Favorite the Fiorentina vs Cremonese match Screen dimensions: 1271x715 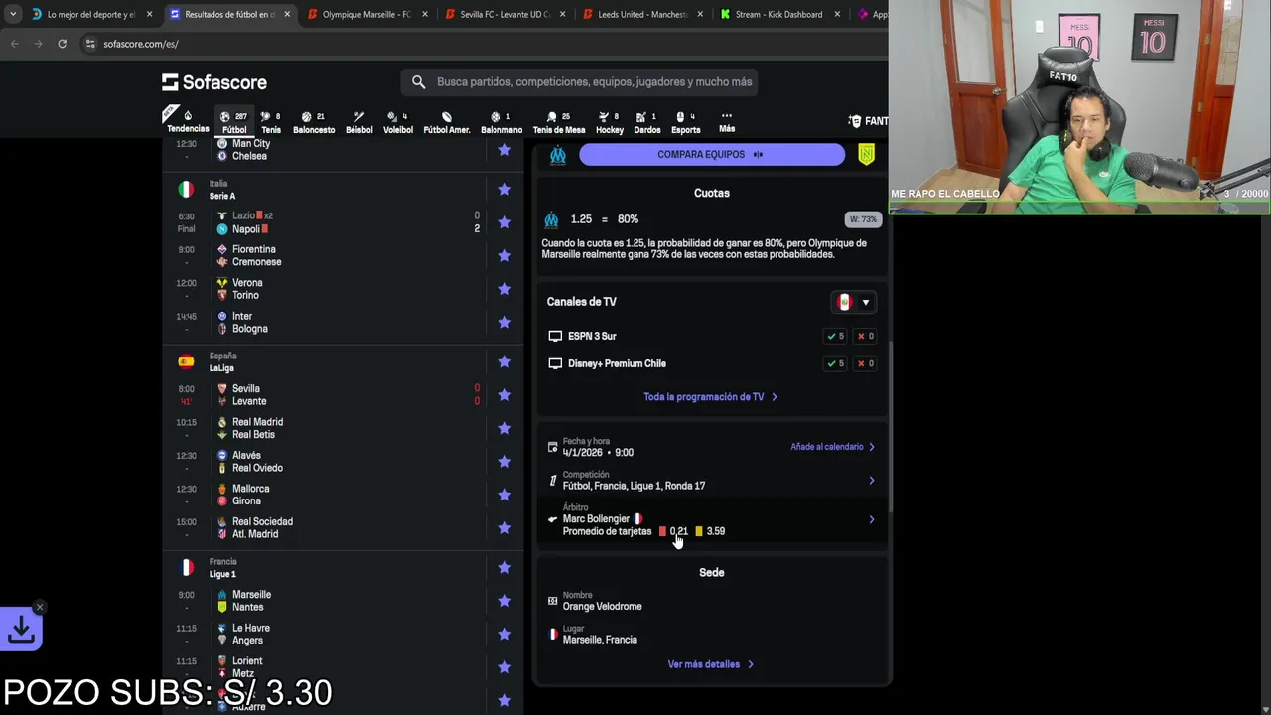(x=504, y=255)
